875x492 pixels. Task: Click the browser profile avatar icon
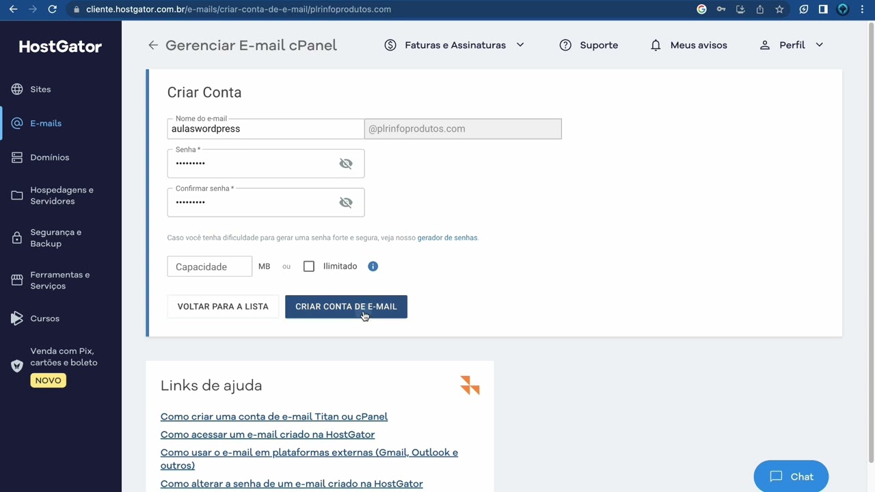coord(843,10)
